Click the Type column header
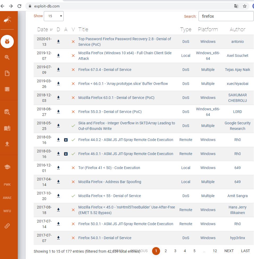The height and width of the screenshot is (259, 254). (186, 29)
